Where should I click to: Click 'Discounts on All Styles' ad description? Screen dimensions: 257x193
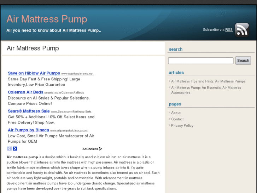click(x=49, y=101)
